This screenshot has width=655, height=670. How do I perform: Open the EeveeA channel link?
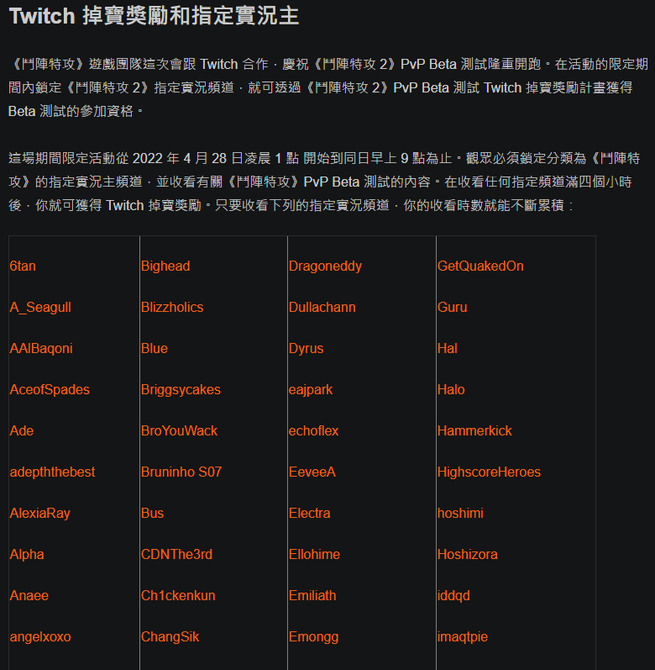[x=312, y=472]
